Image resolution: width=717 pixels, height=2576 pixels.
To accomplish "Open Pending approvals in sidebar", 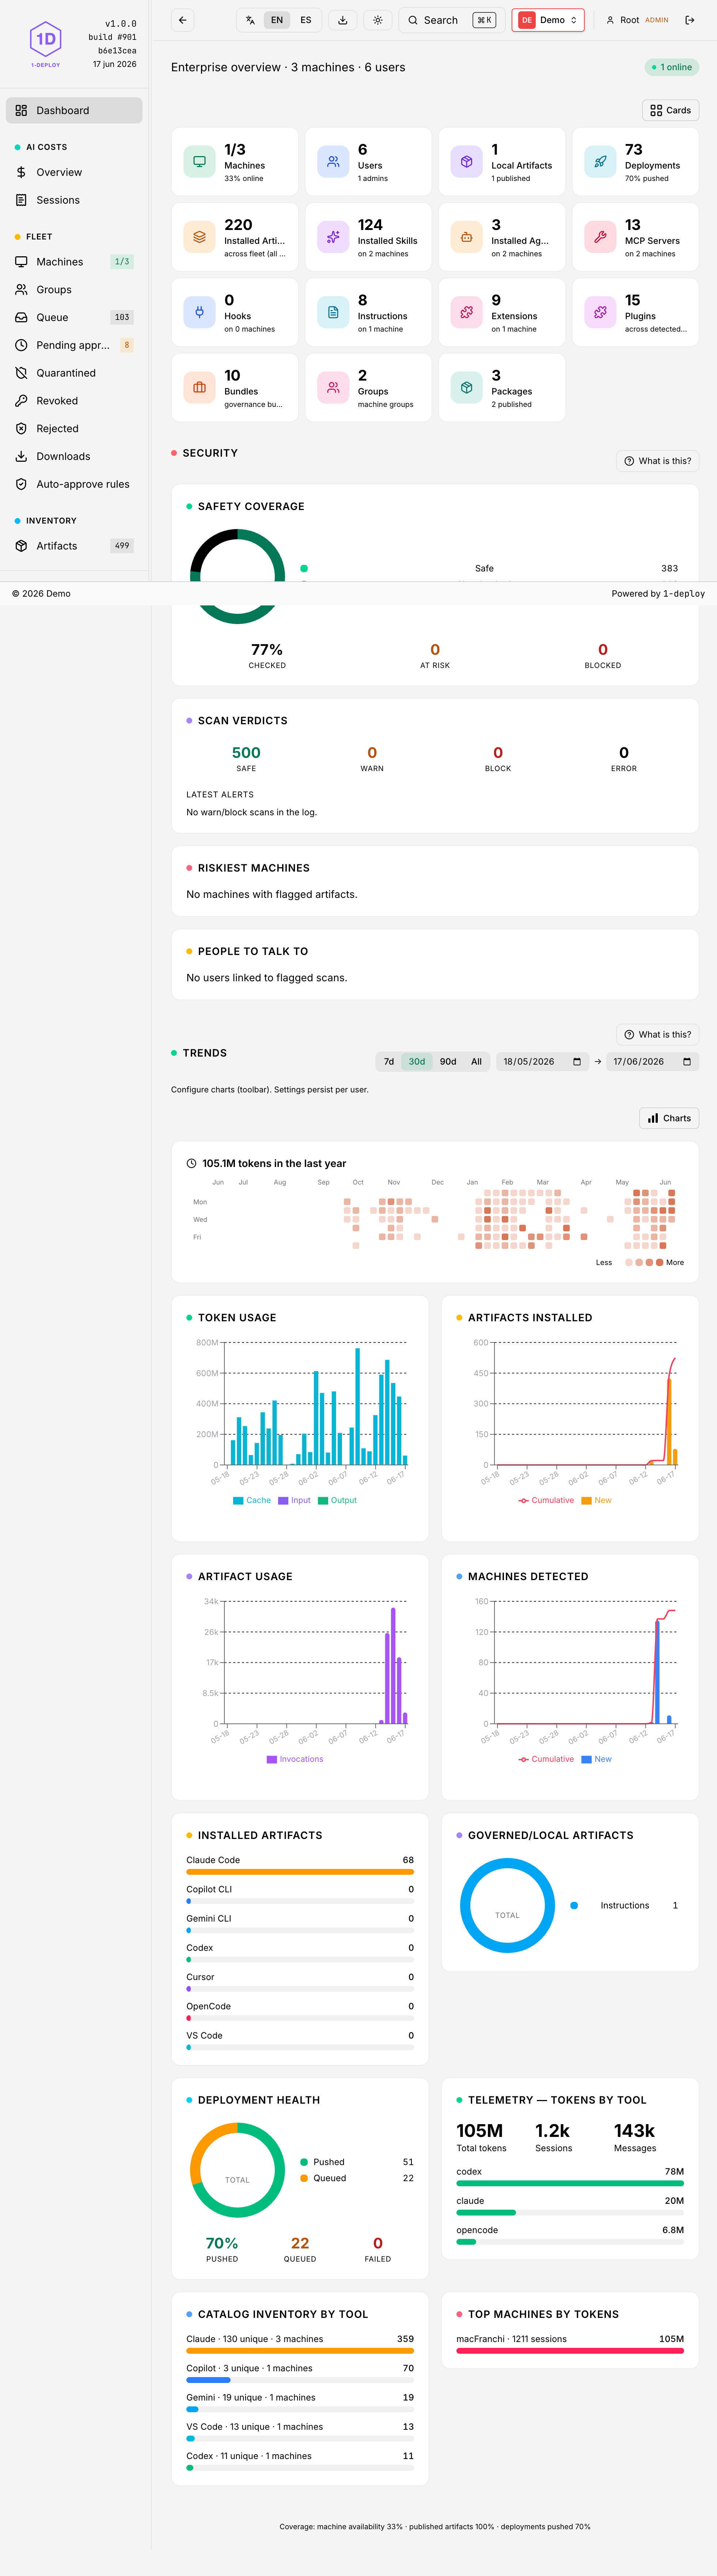I will [x=74, y=345].
